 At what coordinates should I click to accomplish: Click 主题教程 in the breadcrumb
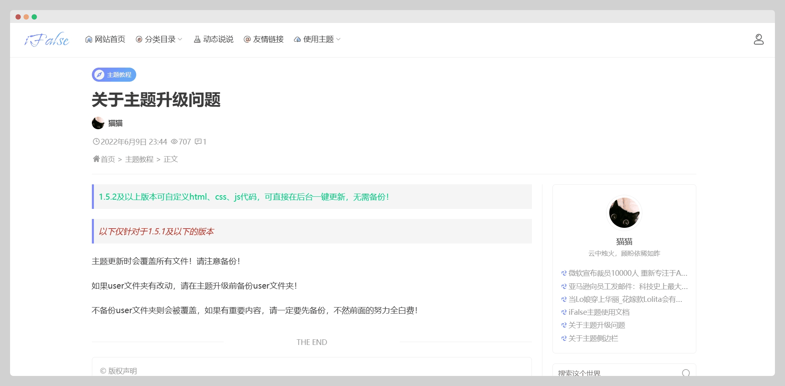pyautogui.click(x=139, y=159)
